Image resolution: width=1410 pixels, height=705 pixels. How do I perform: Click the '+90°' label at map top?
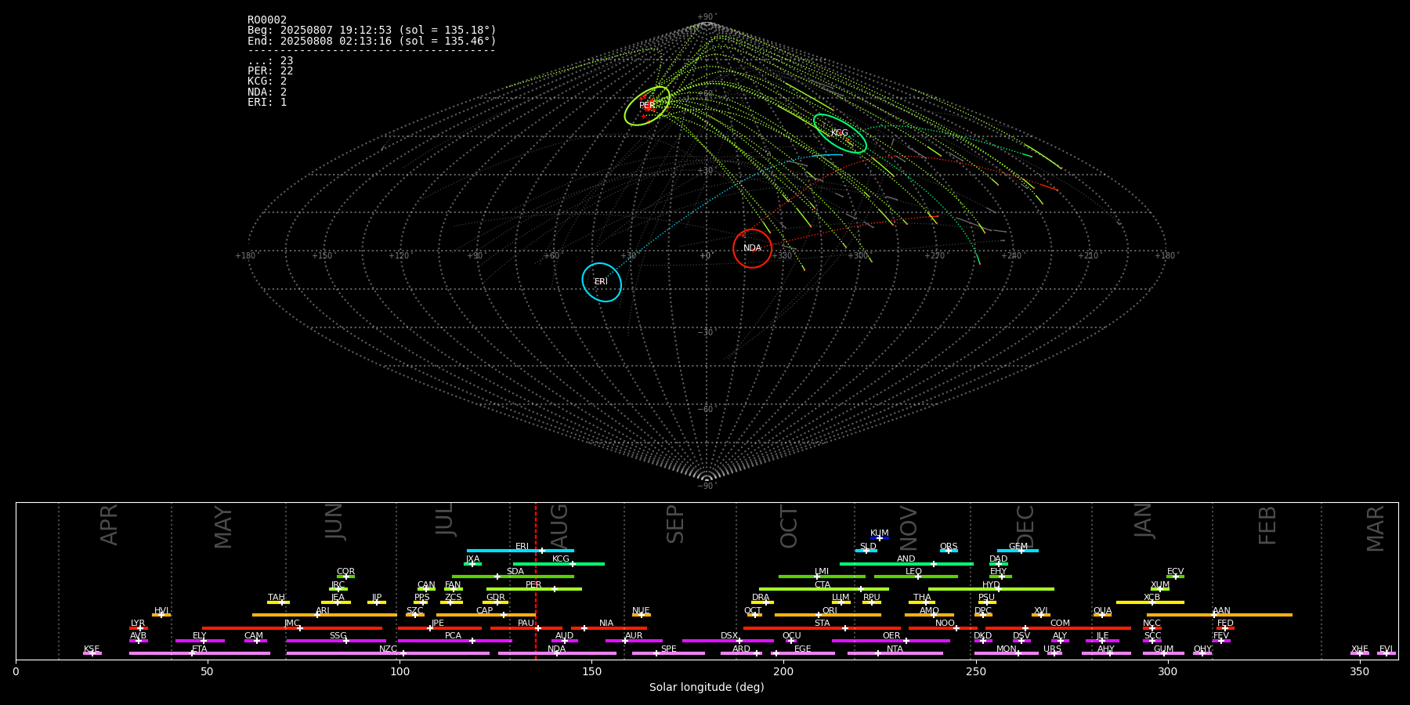707,17
